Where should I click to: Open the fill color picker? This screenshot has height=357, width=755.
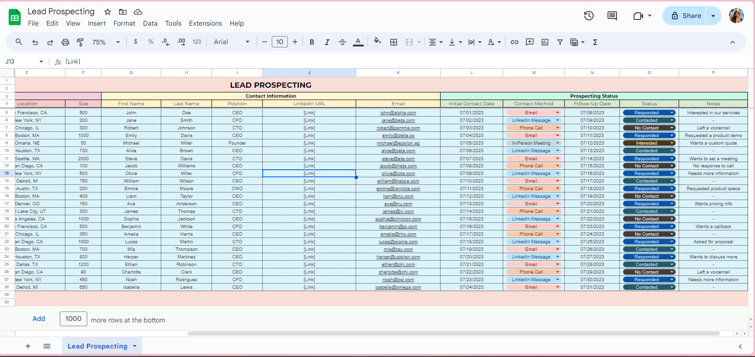(x=377, y=41)
